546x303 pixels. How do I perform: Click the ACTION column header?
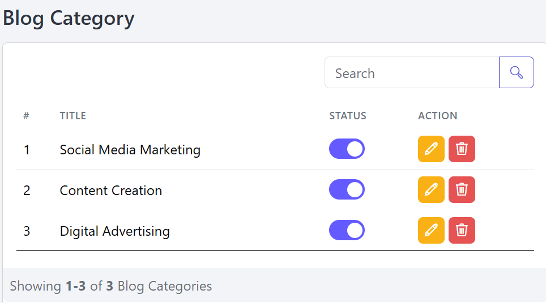click(x=437, y=116)
